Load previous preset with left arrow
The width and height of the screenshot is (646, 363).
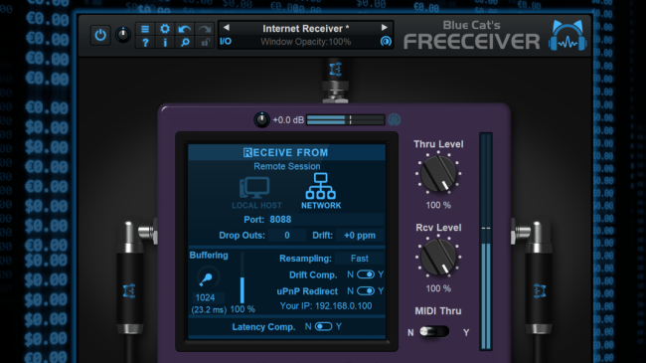[226, 28]
